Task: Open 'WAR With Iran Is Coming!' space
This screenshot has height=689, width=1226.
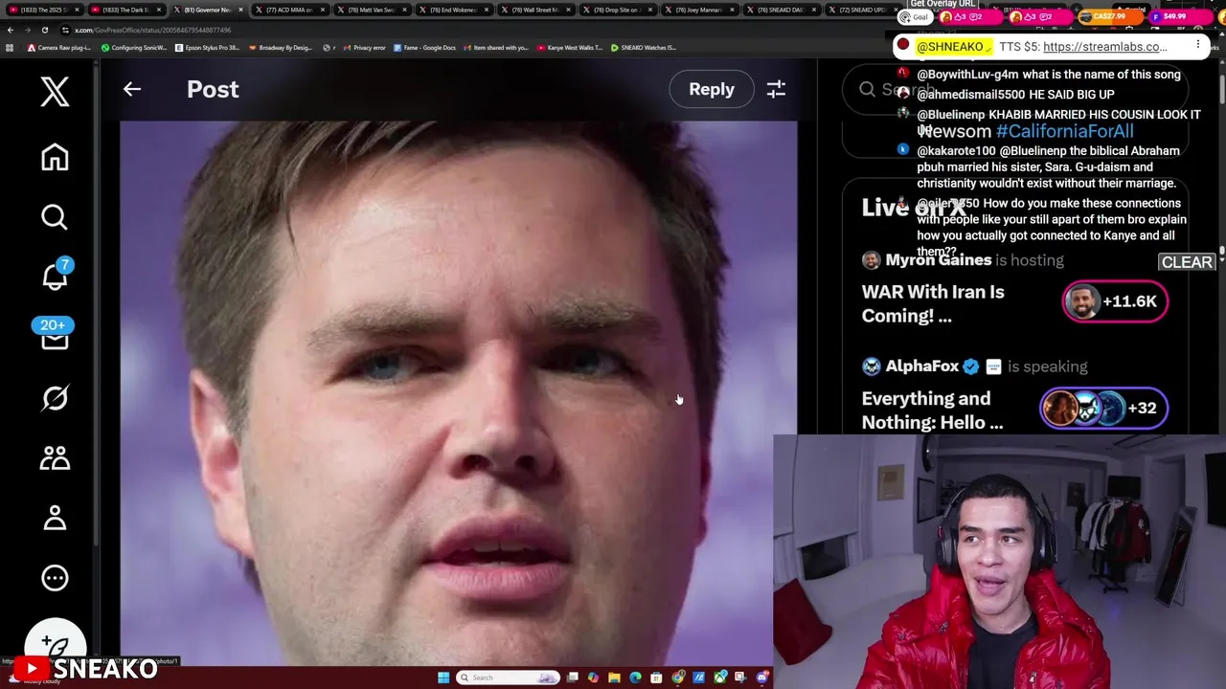Action: (x=933, y=303)
